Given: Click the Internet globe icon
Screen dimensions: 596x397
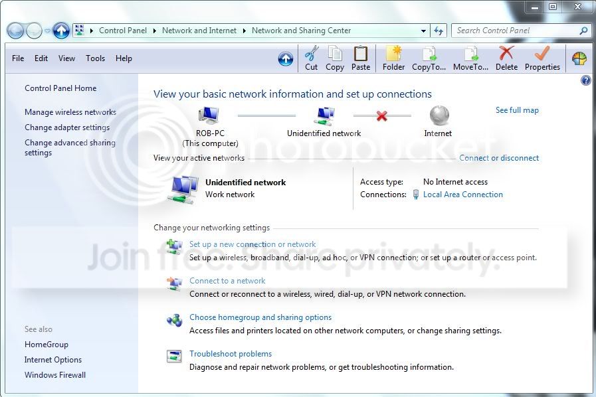Looking at the screenshot, I should point(439,116).
